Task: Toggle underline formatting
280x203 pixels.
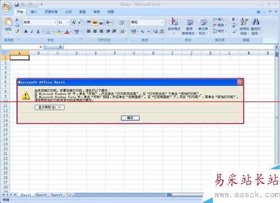Action: tap(38, 31)
